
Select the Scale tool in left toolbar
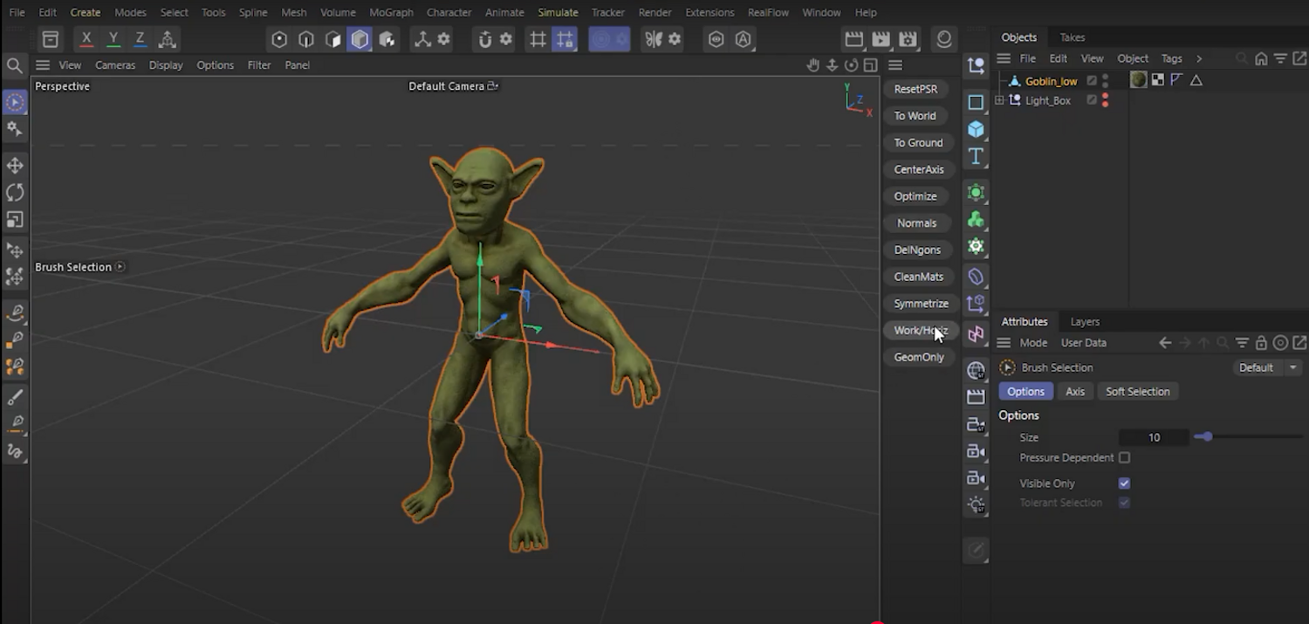click(15, 220)
